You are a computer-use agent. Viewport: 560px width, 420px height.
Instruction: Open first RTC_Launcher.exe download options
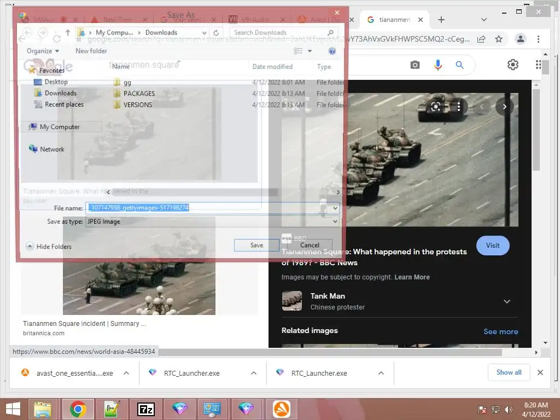[x=254, y=373]
